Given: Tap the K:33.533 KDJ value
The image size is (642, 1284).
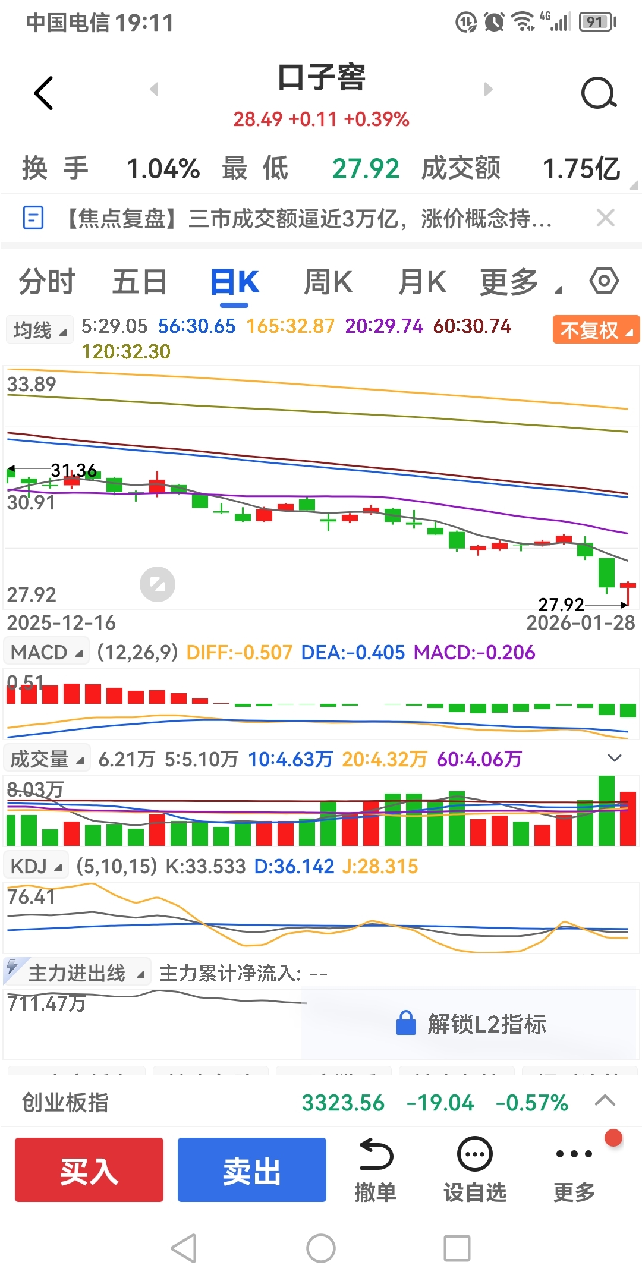Looking at the screenshot, I should coord(206,866).
